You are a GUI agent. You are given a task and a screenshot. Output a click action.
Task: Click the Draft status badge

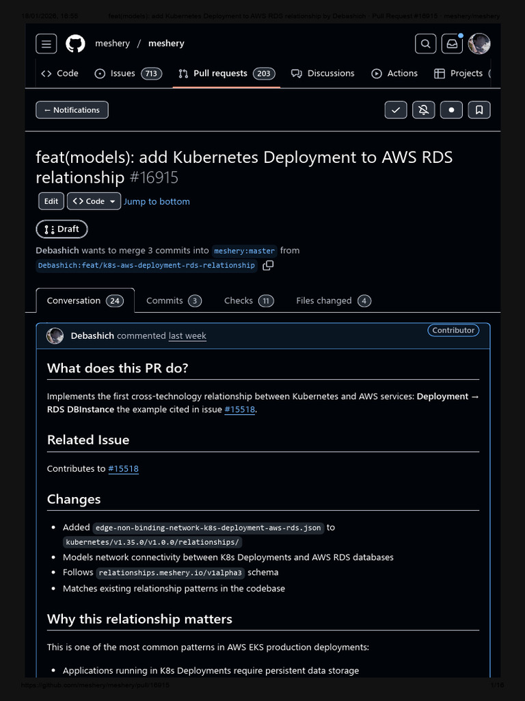coord(62,229)
